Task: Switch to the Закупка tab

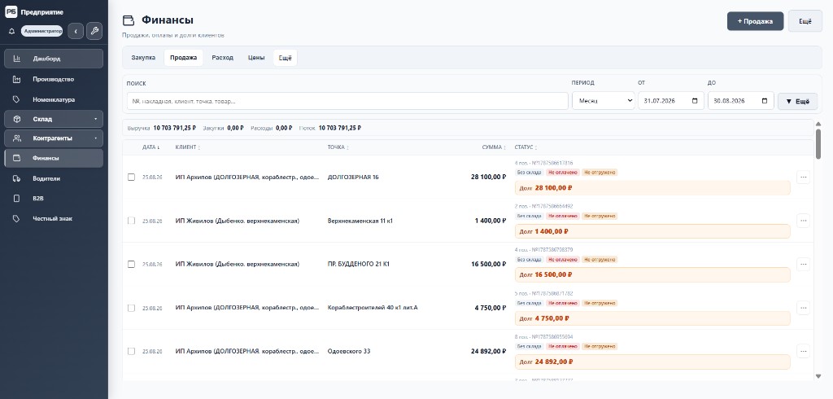Action: pos(143,58)
